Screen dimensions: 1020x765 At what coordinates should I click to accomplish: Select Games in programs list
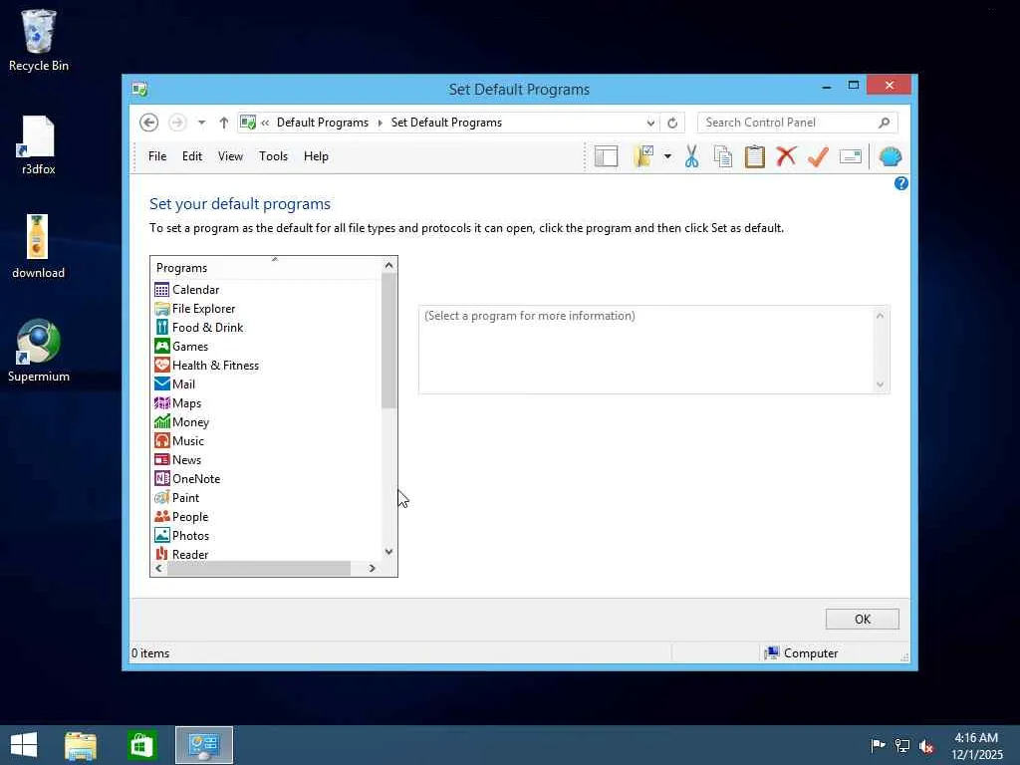click(190, 346)
